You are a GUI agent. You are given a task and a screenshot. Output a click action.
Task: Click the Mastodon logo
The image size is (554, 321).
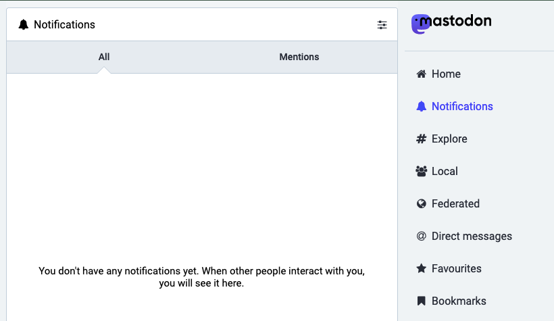point(451,23)
